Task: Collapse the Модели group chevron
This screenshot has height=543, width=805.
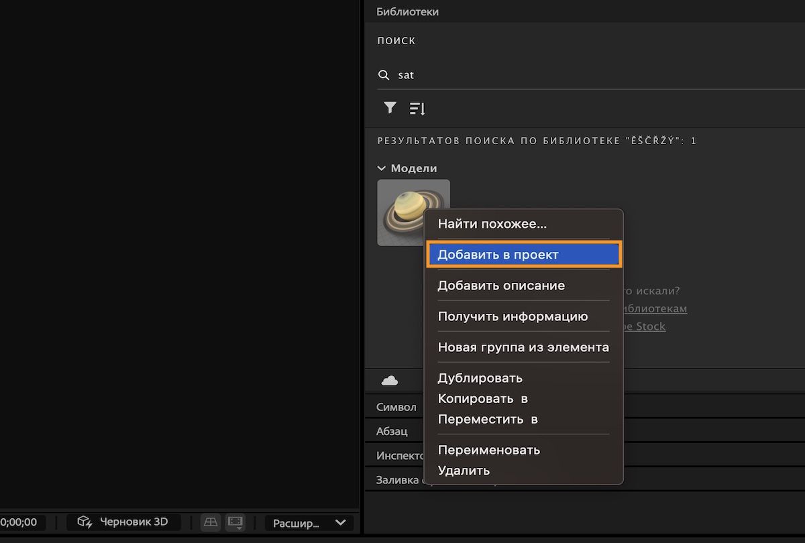Action: (382, 168)
